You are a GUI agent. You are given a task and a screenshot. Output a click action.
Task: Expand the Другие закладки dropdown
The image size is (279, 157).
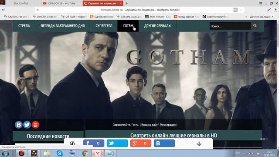(x=261, y=17)
